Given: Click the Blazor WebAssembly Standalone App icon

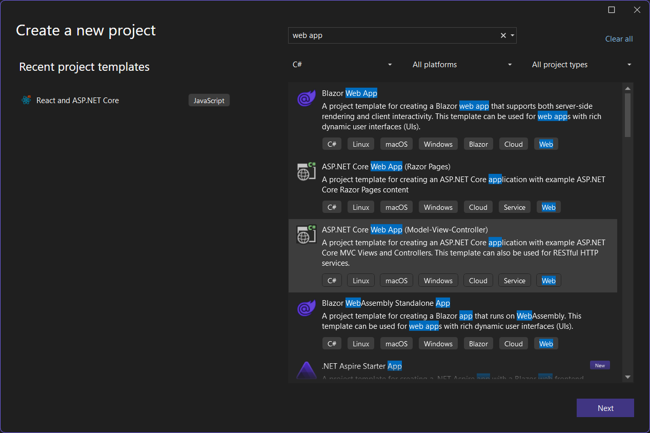Looking at the screenshot, I should pos(306,308).
